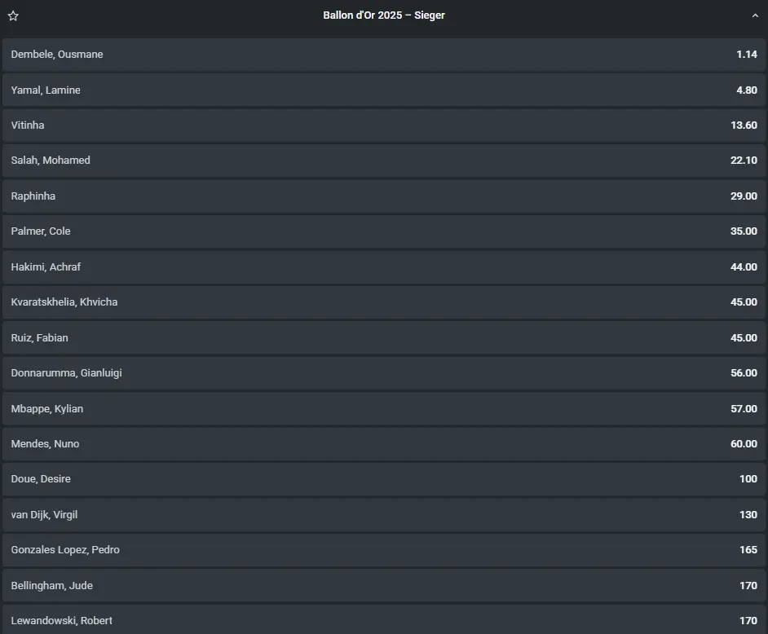This screenshot has width=768, height=634.
Task: Pick Kvaratskhelia, Khvicha odds row
Action: pos(384,302)
